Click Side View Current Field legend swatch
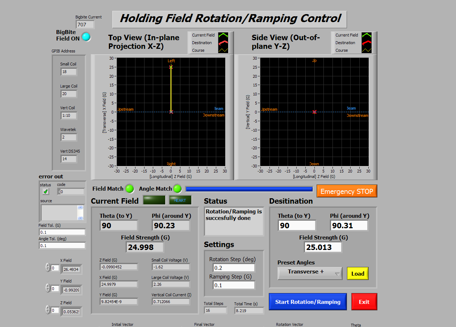This screenshot has width=456, height=327. point(367,35)
